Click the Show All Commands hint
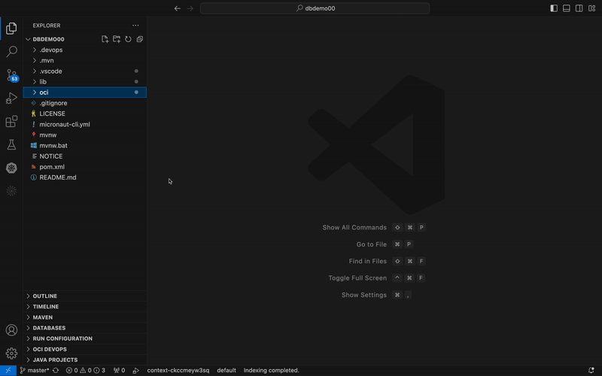This screenshot has height=376, width=602. (x=354, y=227)
